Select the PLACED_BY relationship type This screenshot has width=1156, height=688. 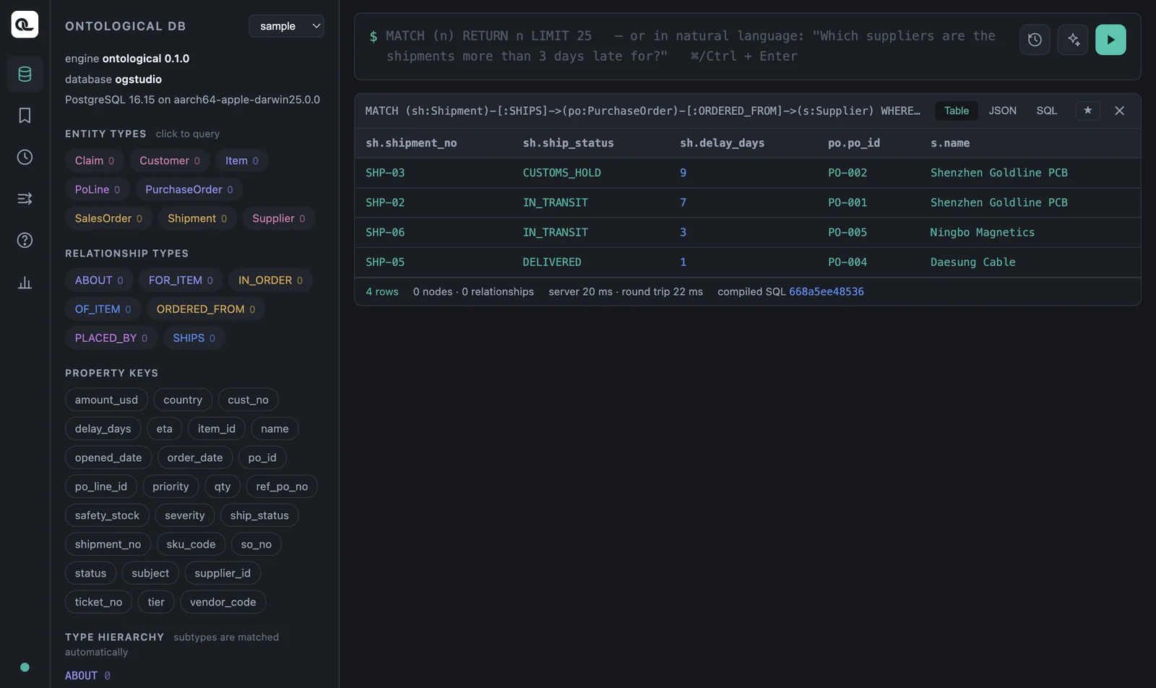pyautogui.click(x=111, y=338)
